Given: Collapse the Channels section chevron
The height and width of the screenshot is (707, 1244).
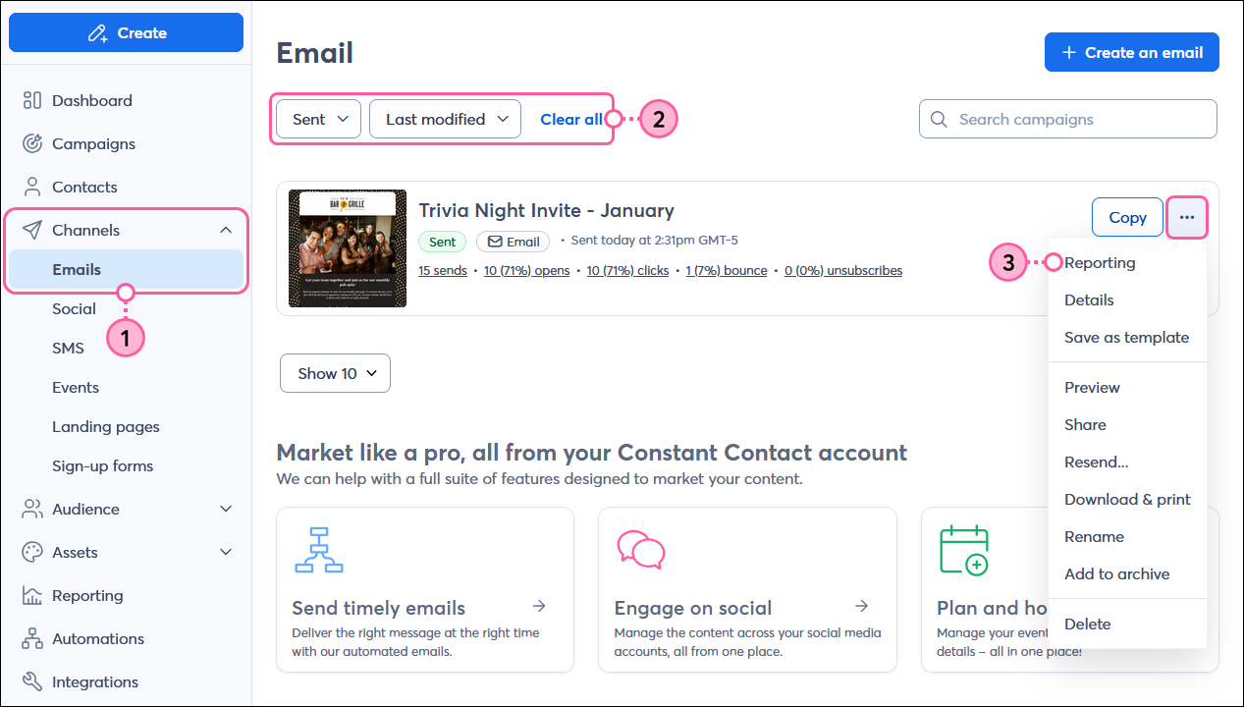Looking at the screenshot, I should (226, 230).
